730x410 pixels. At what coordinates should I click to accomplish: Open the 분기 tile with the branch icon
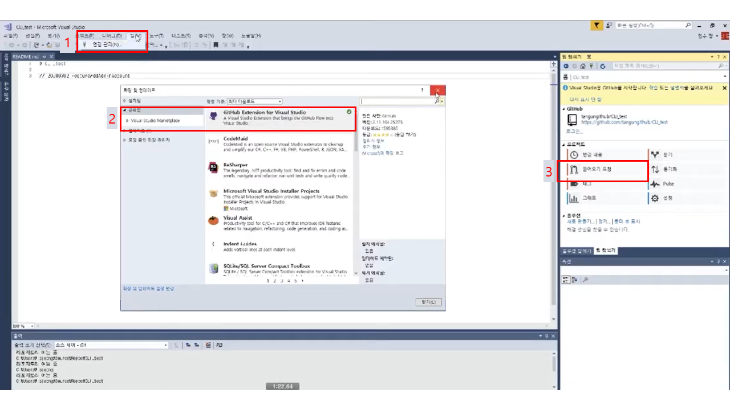coord(687,155)
